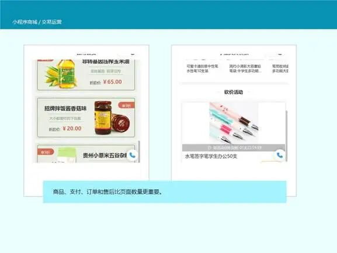Click the ¥65.00 price
The width and height of the screenshot is (337, 253).
(x=112, y=81)
